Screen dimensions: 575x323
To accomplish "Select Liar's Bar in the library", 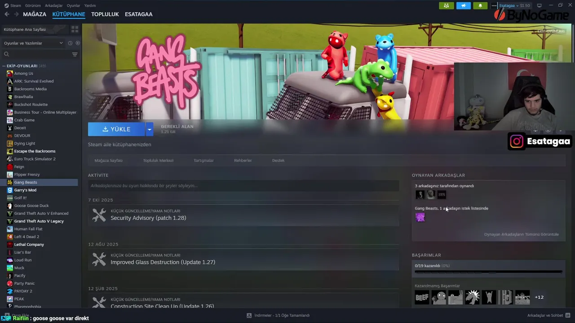I will (x=22, y=252).
